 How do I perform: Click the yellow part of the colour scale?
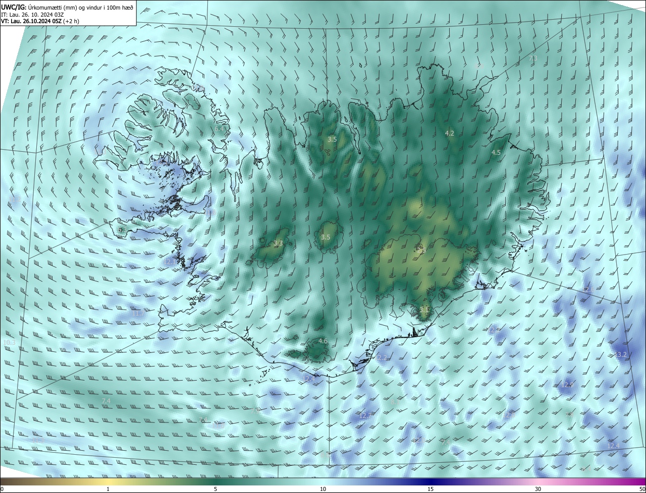pyautogui.click(x=108, y=481)
